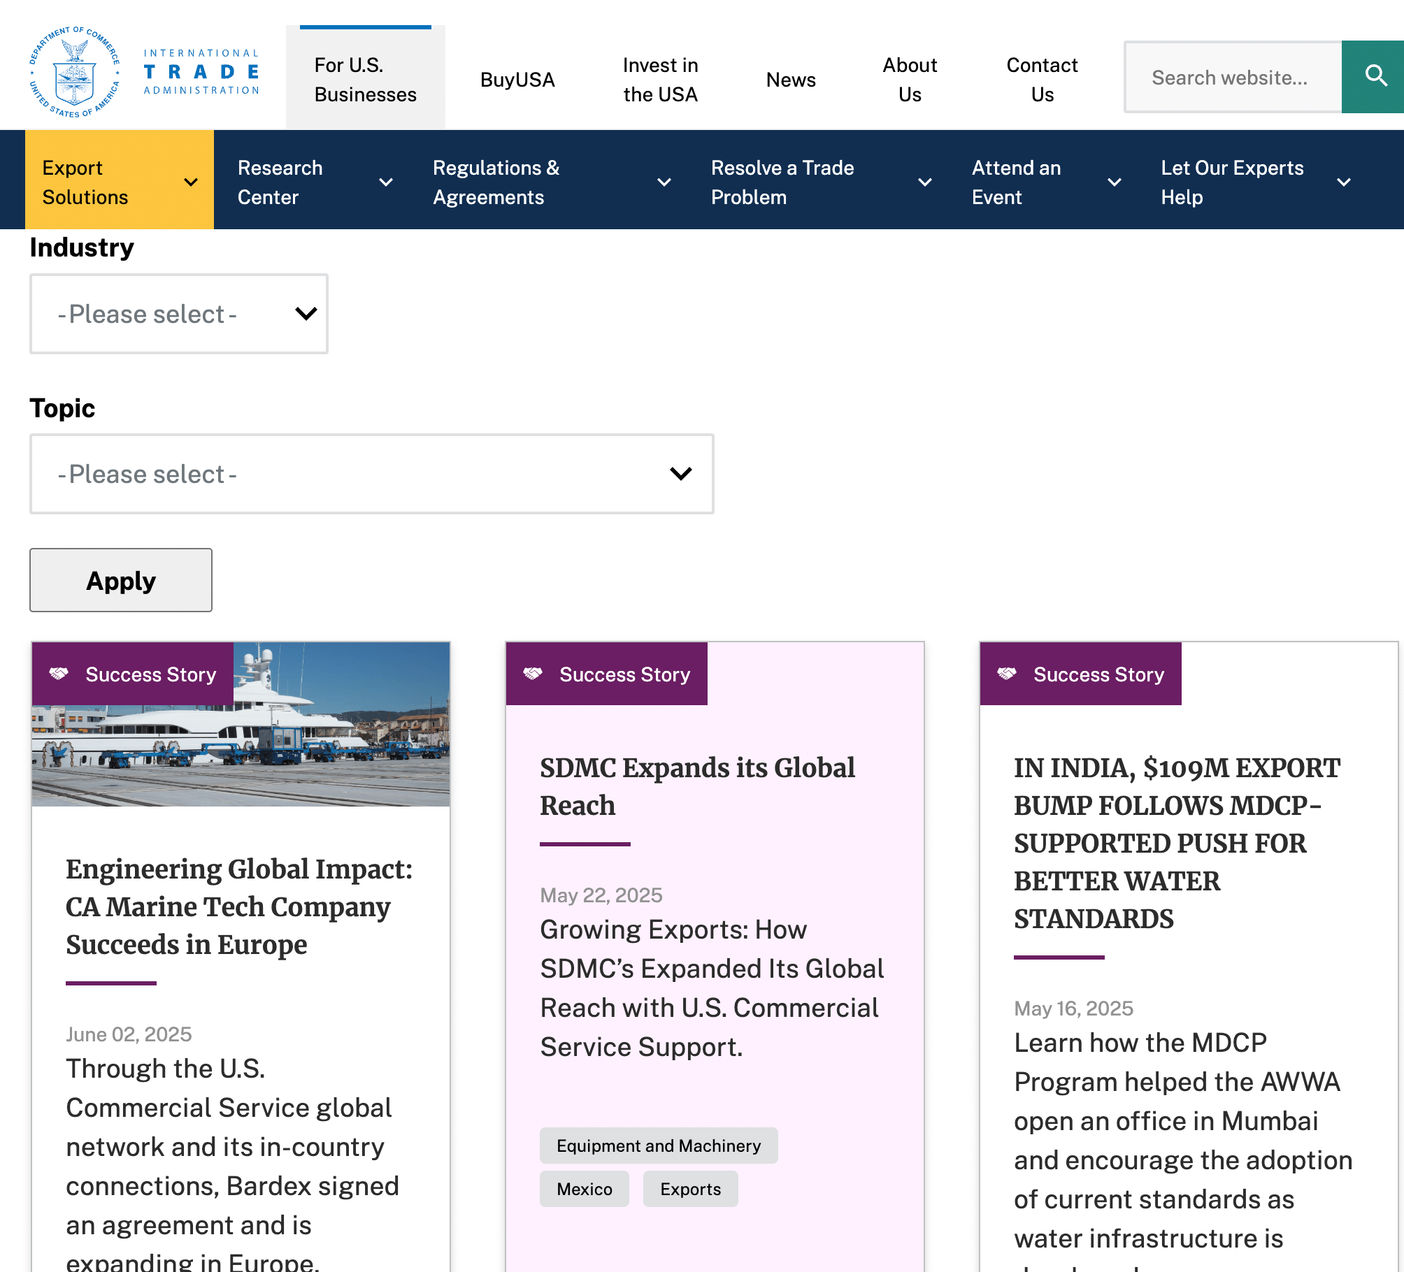Click Success Story badge on marine card
Viewport: 1404px width, 1272px height.
click(x=133, y=674)
